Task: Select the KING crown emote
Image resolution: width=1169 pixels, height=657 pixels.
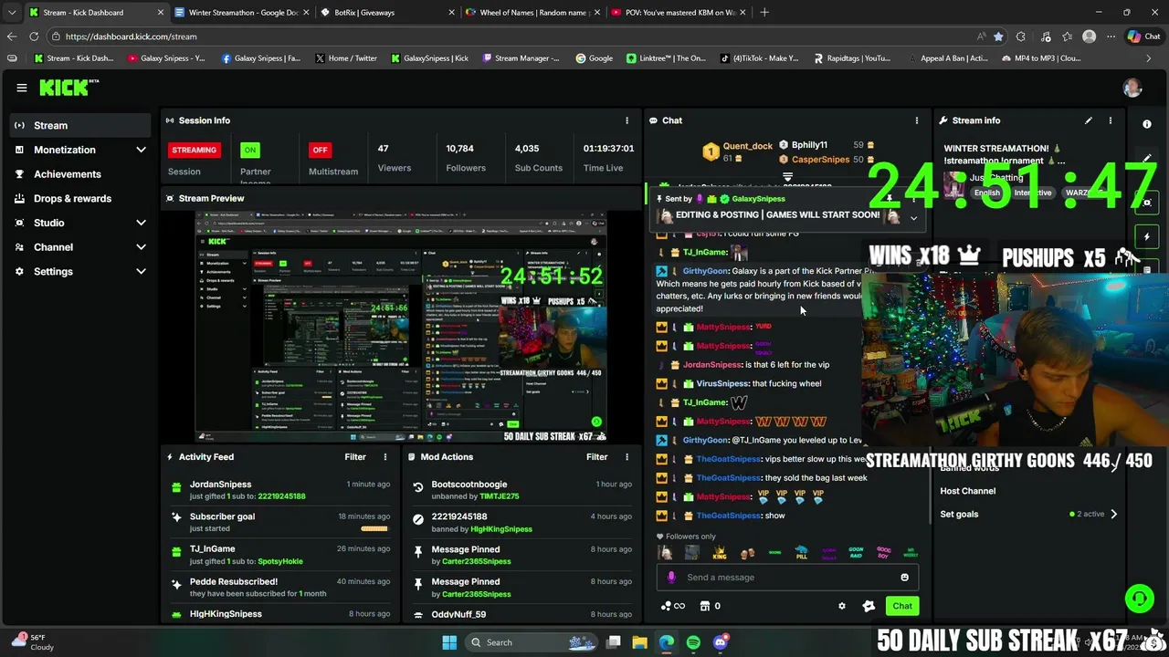Action: pos(720,553)
